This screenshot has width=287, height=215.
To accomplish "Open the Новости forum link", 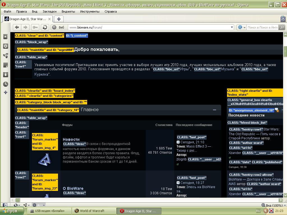I will (71, 139).
